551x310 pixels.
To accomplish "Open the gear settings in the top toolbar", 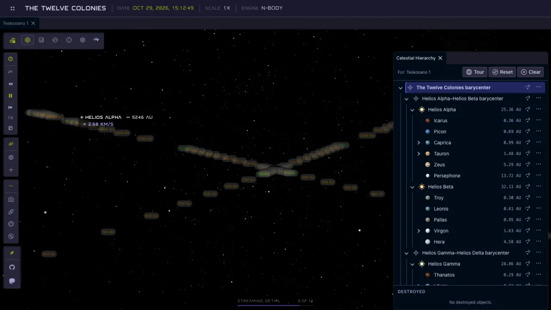I will click(83, 40).
